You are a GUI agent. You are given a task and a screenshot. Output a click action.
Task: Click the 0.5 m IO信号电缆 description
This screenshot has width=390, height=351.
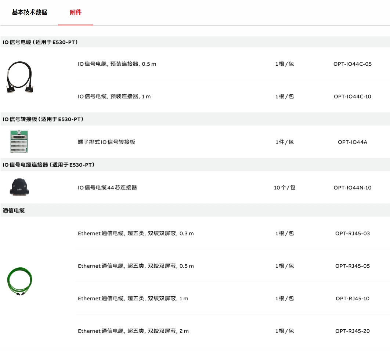pos(117,64)
